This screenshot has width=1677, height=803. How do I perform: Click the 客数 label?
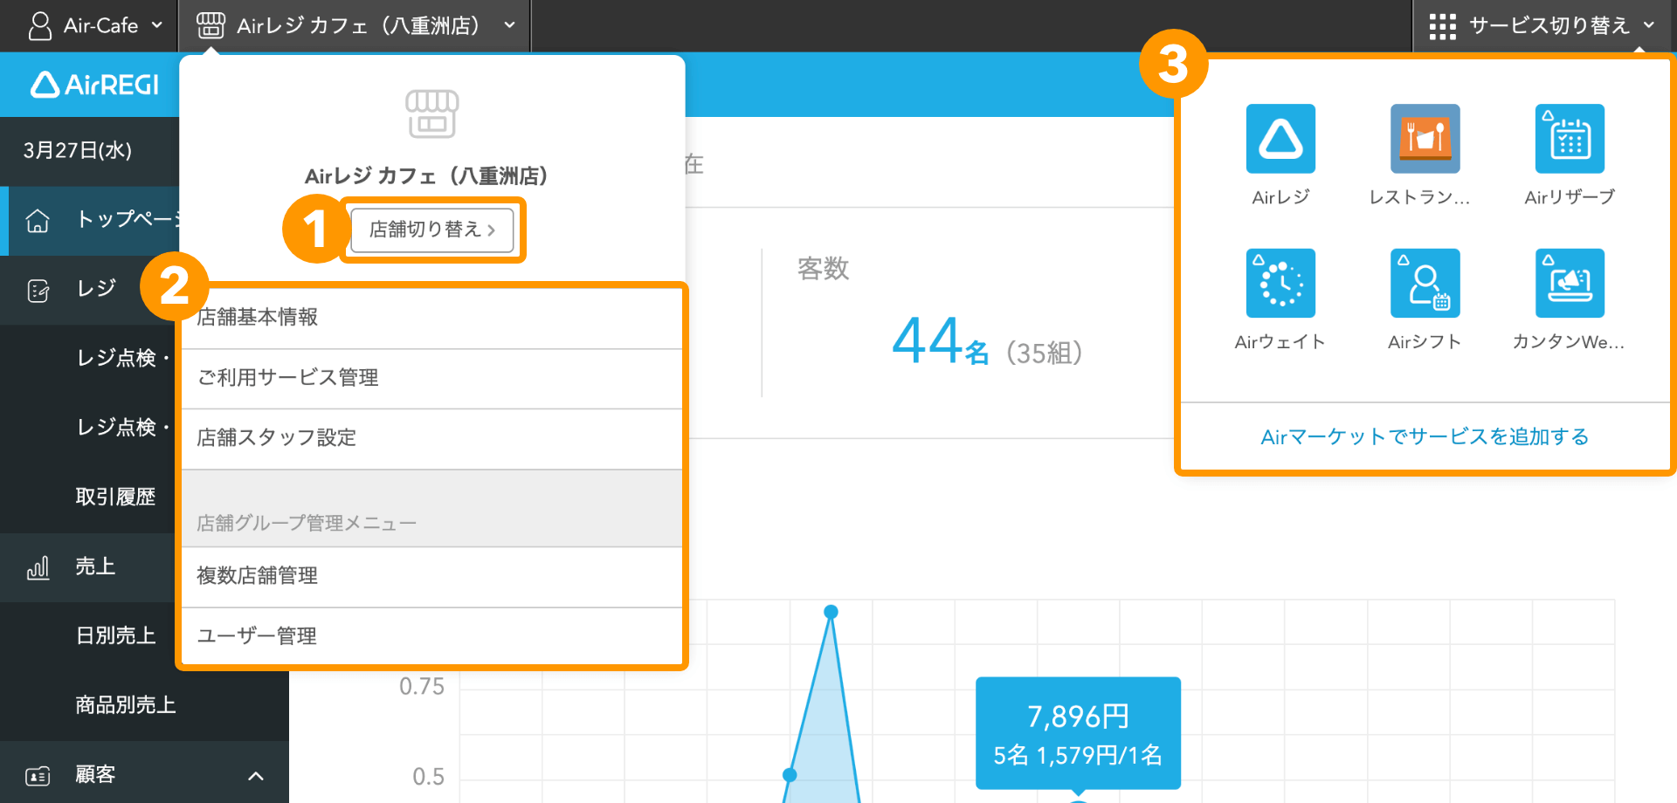(x=823, y=269)
